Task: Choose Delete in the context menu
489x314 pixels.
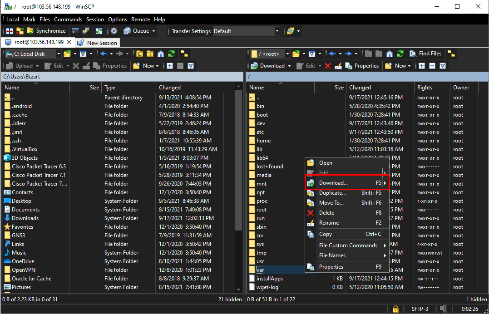Action: point(347,213)
